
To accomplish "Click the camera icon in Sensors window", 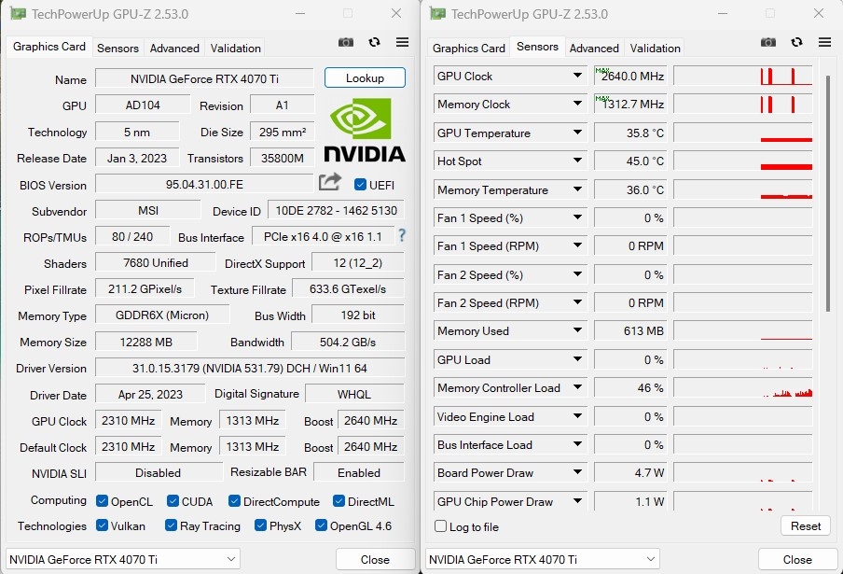I will [768, 42].
